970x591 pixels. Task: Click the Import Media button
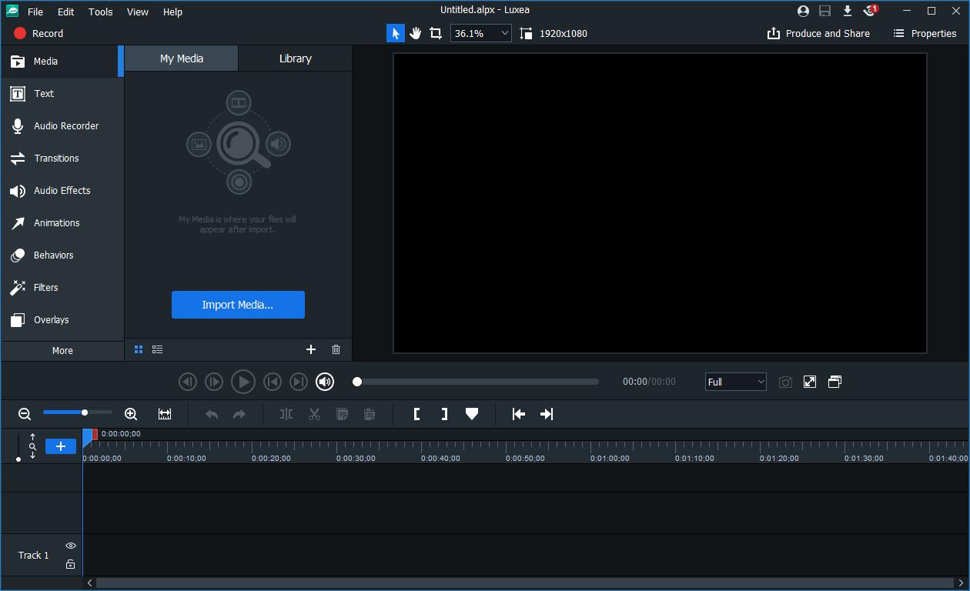[x=238, y=305]
